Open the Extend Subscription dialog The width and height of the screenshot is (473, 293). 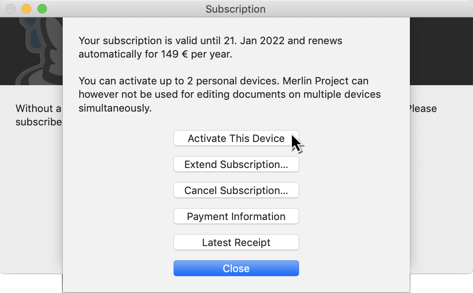point(236,164)
